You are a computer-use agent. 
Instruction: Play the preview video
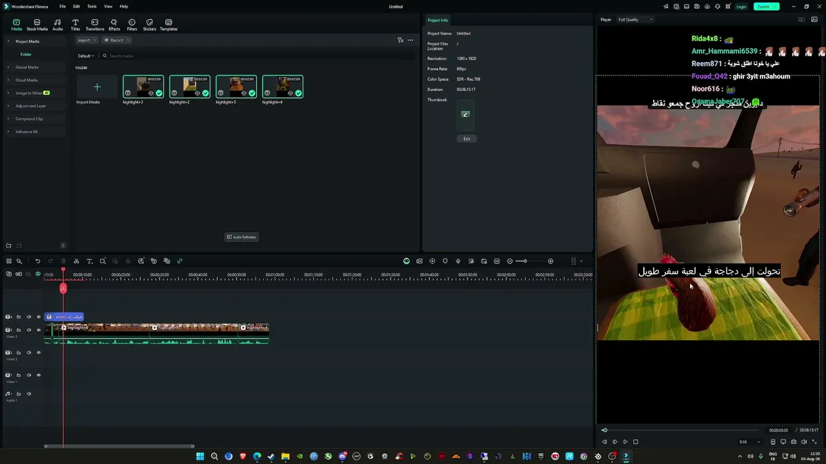pos(625,442)
